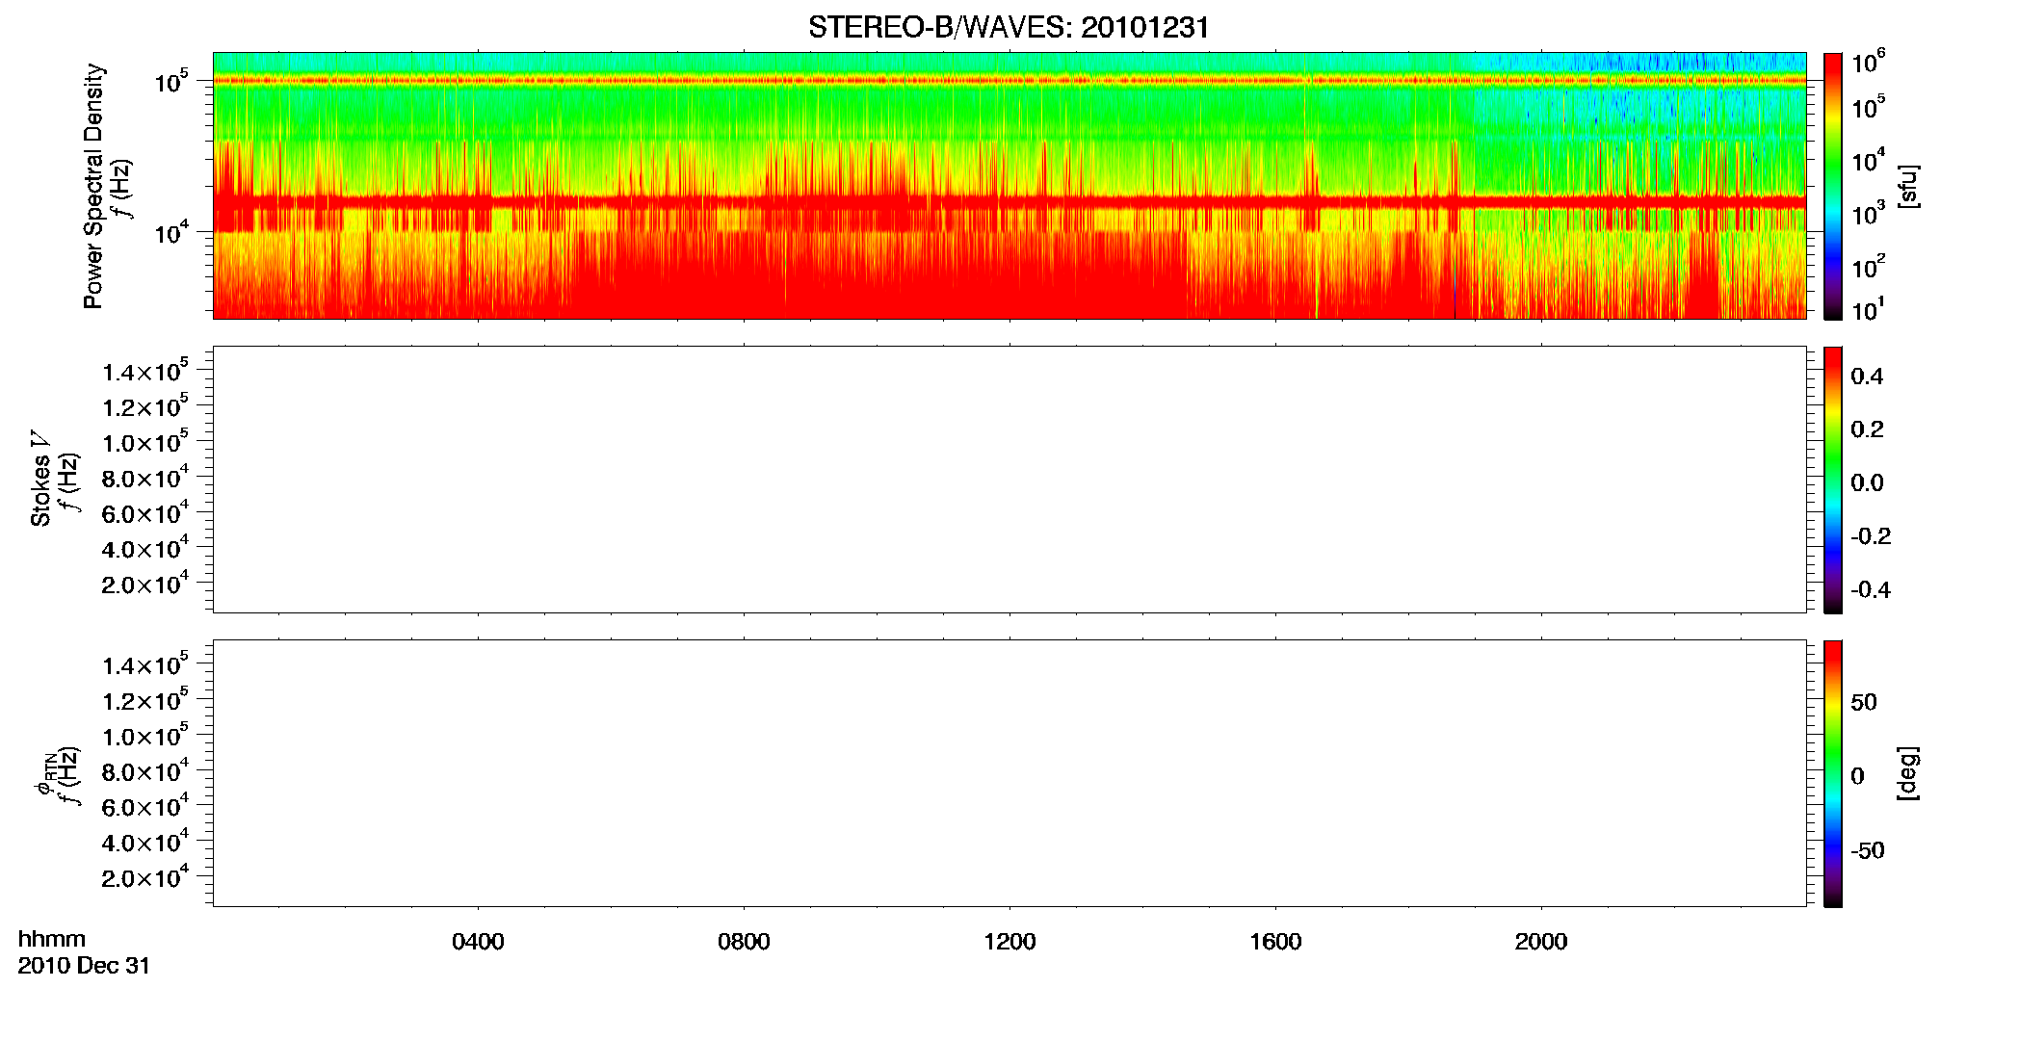Click the 10^6 label on top colorbar

[x=1868, y=62]
